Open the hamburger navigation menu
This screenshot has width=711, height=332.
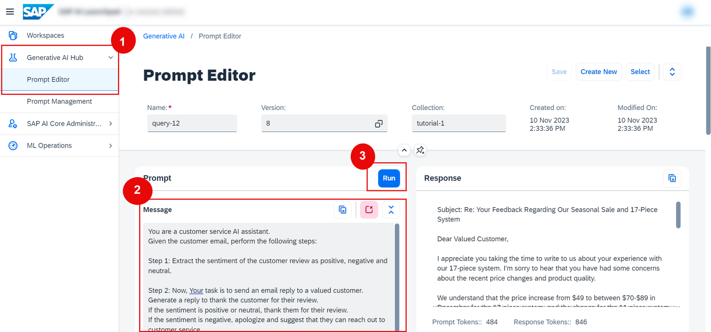[x=10, y=11]
